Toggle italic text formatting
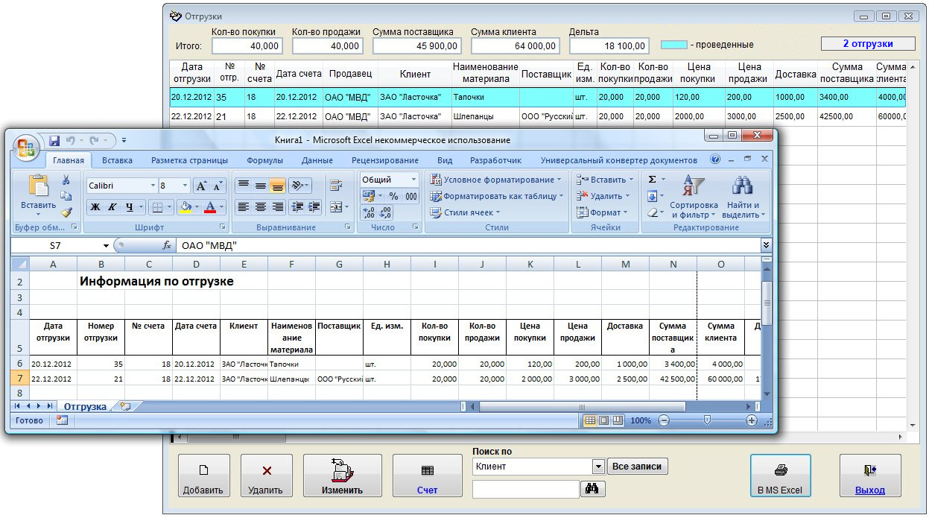Viewport: 929px width, 518px height. 112,207
